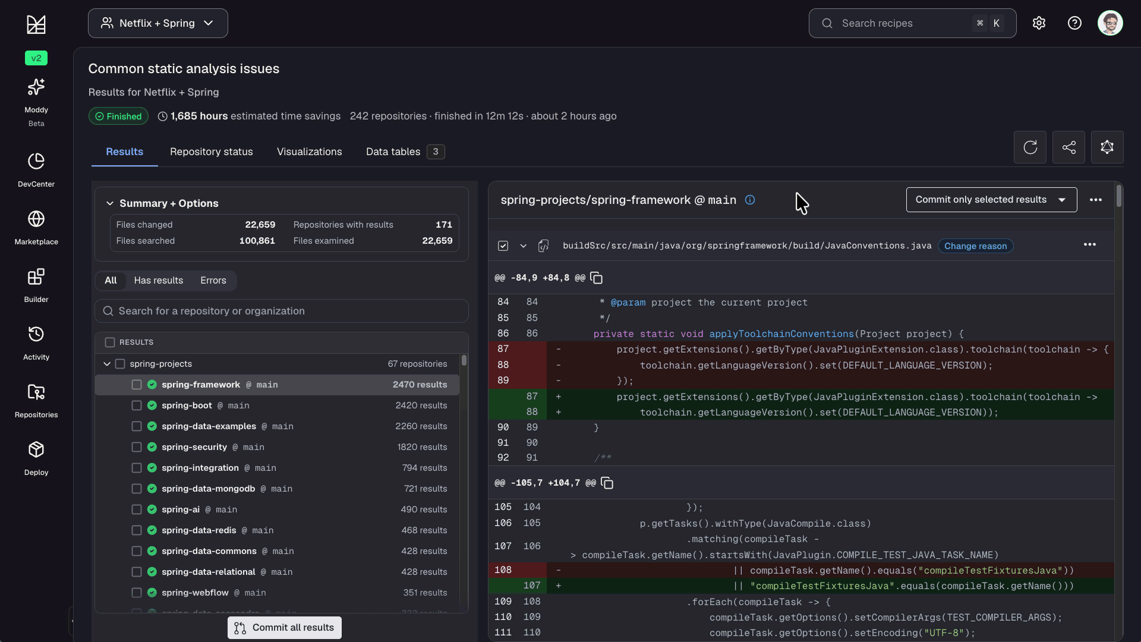The height and width of the screenshot is (642, 1141).
Task: Open the Data tables tab
Action: (x=405, y=152)
